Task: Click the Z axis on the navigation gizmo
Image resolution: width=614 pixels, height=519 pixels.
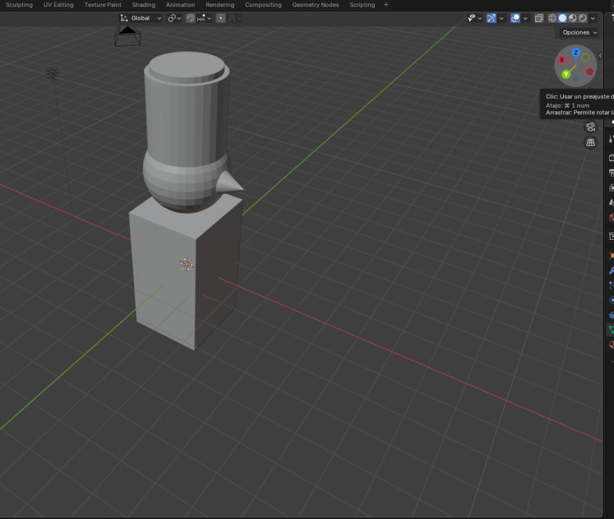Action: 576,53
